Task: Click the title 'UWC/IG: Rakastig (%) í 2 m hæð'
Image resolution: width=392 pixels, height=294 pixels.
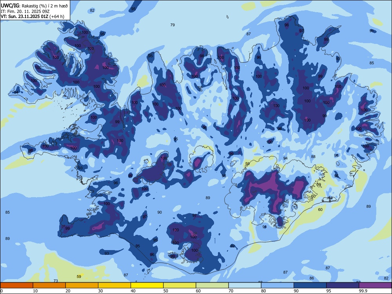Action: 34,6
